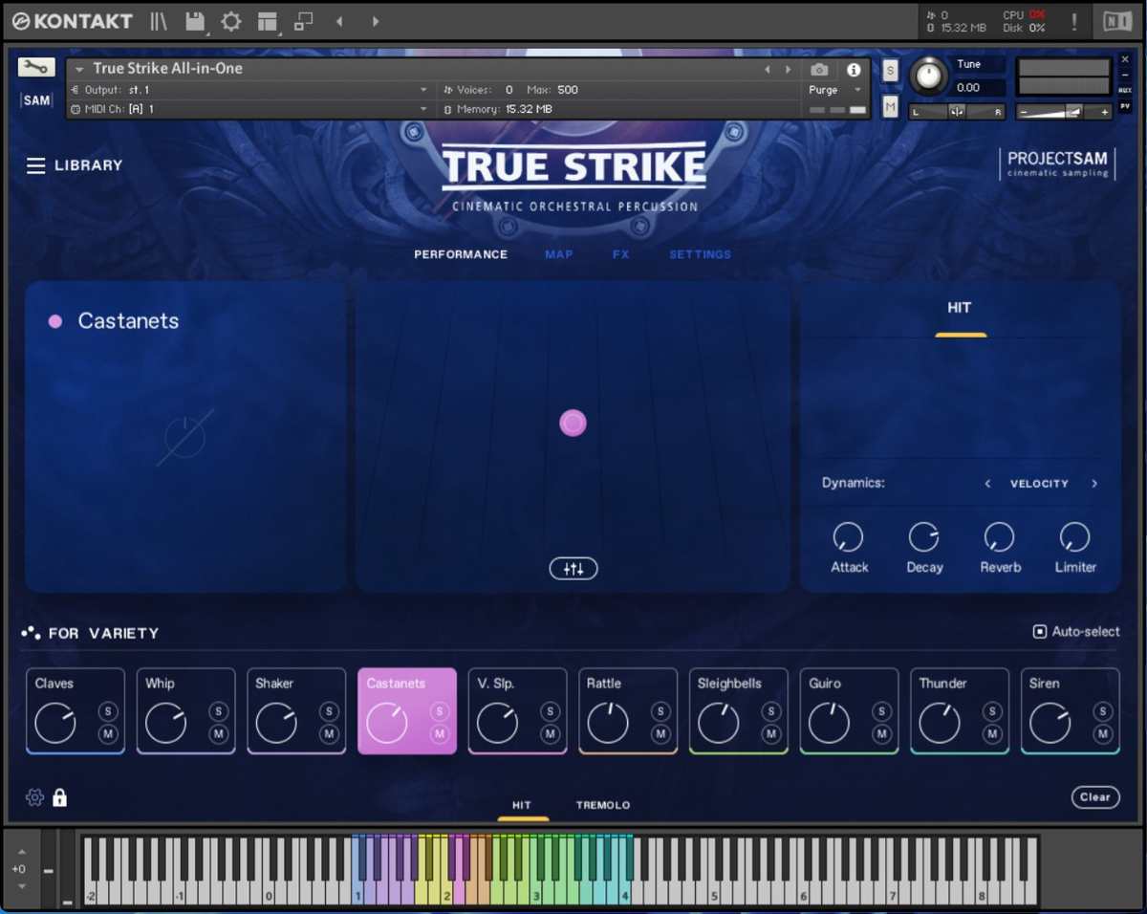
Task: Select the Castanets slot card
Action: coord(407,711)
